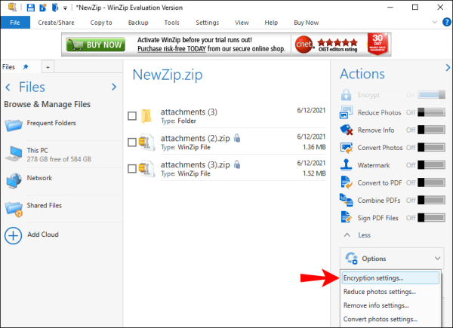
Task: Open Shared Files
Action: click(45, 205)
